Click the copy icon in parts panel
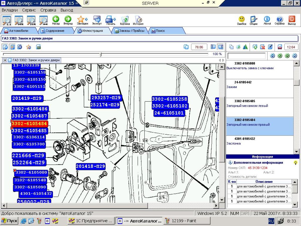This screenshot has width=301, height=226. (231, 47)
